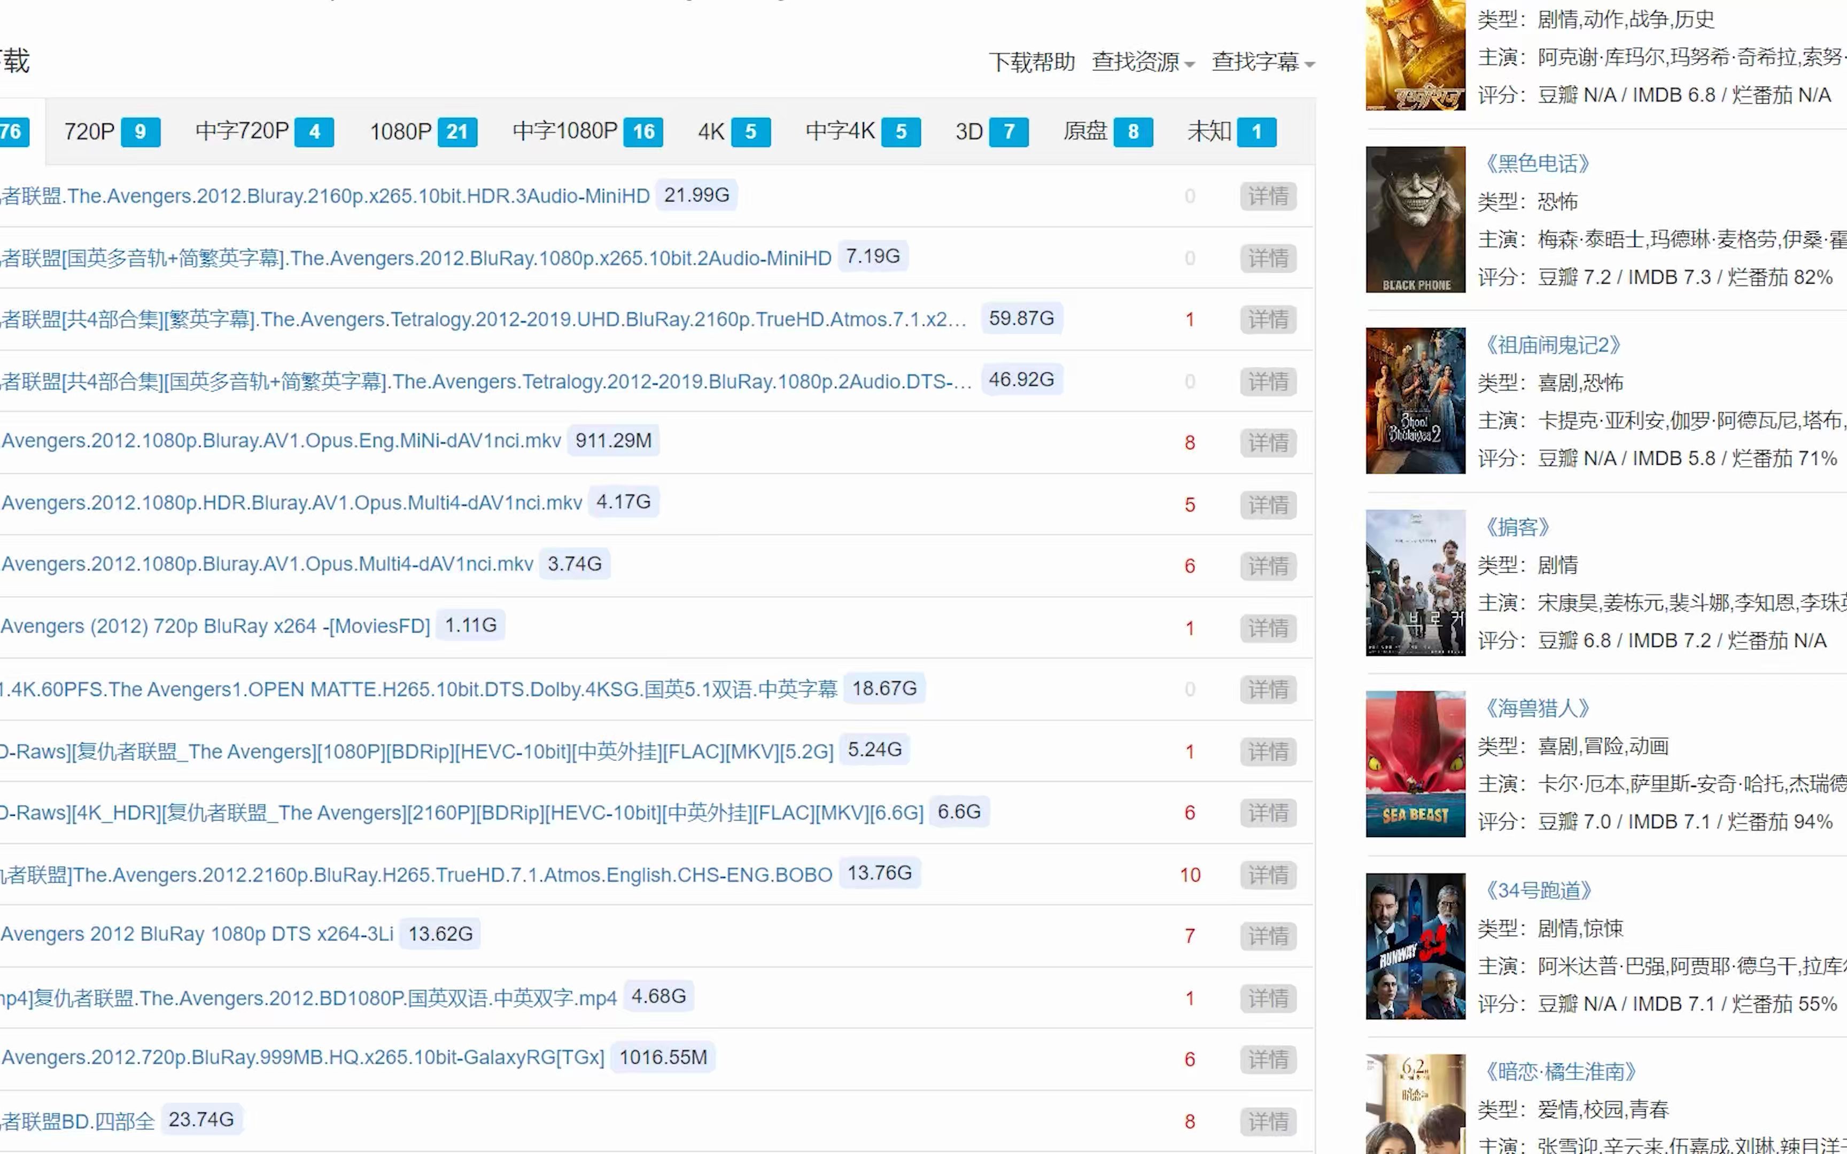Switch to the 中字4K tab
The image size is (1847, 1154).
[x=863, y=131]
